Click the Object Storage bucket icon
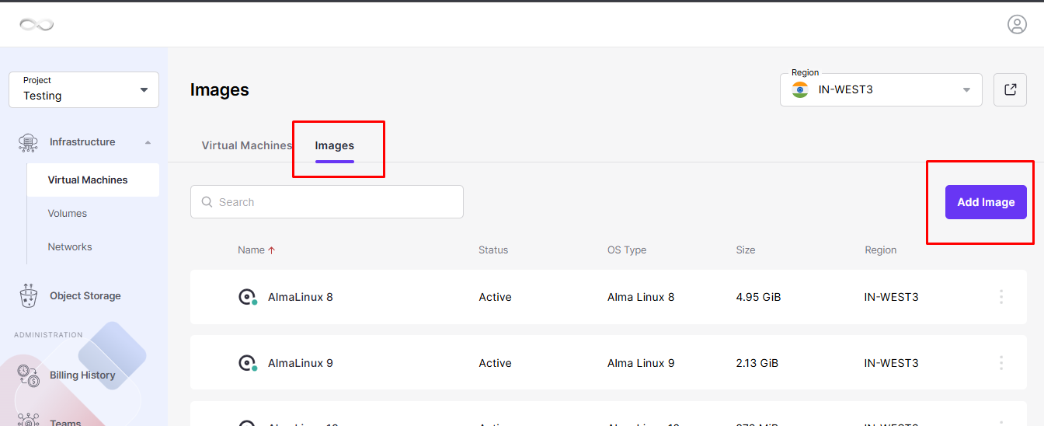1044x426 pixels. (x=29, y=295)
